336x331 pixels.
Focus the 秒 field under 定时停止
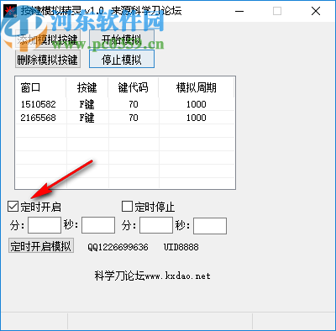pos(210,226)
